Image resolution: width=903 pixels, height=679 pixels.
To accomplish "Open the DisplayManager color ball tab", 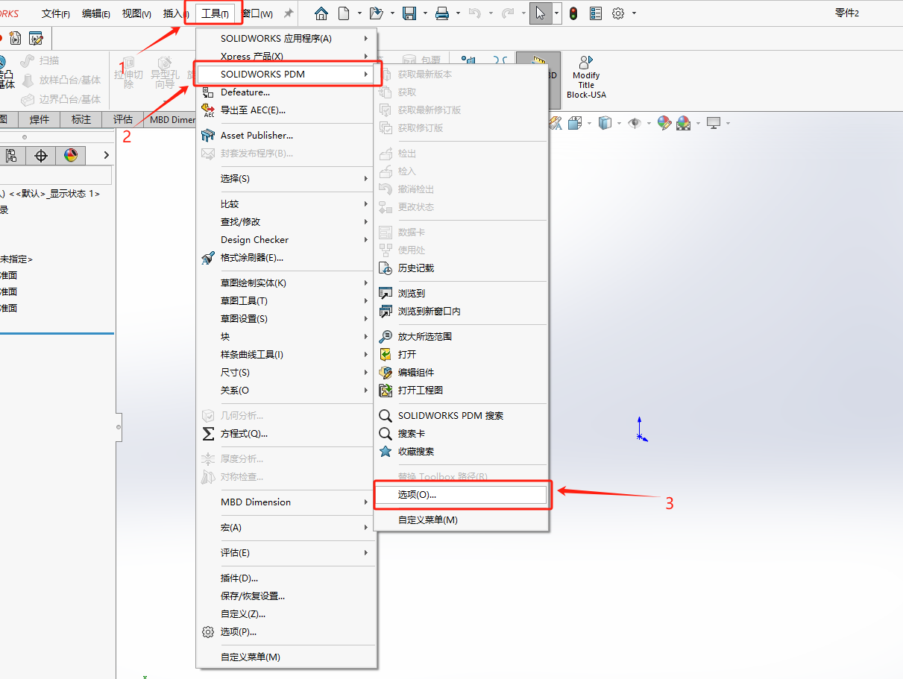I will 71,155.
